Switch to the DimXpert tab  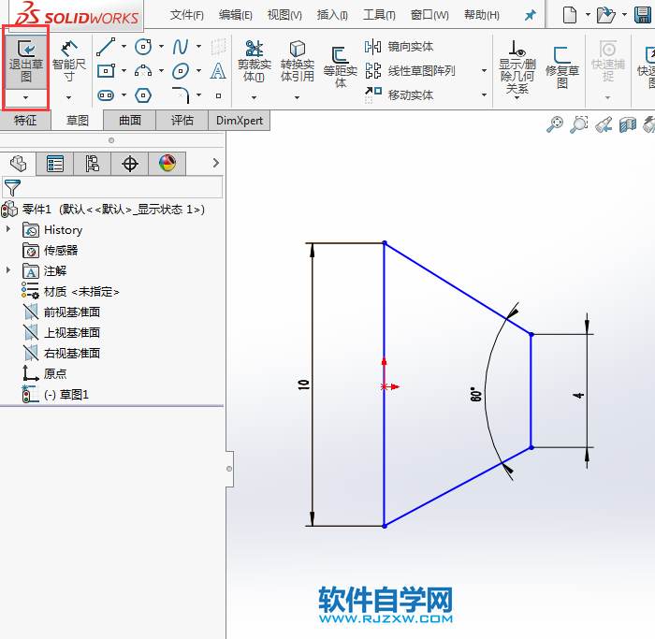pyautogui.click(x=240, y=121)
